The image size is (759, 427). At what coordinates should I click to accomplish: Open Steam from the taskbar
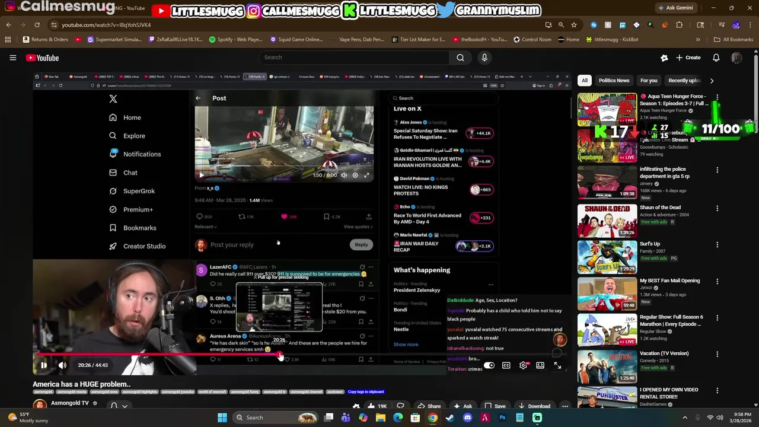450,418
